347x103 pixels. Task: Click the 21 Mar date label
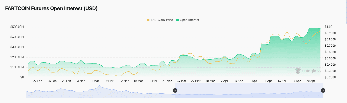pyautogui.click(x=167, y=81)
